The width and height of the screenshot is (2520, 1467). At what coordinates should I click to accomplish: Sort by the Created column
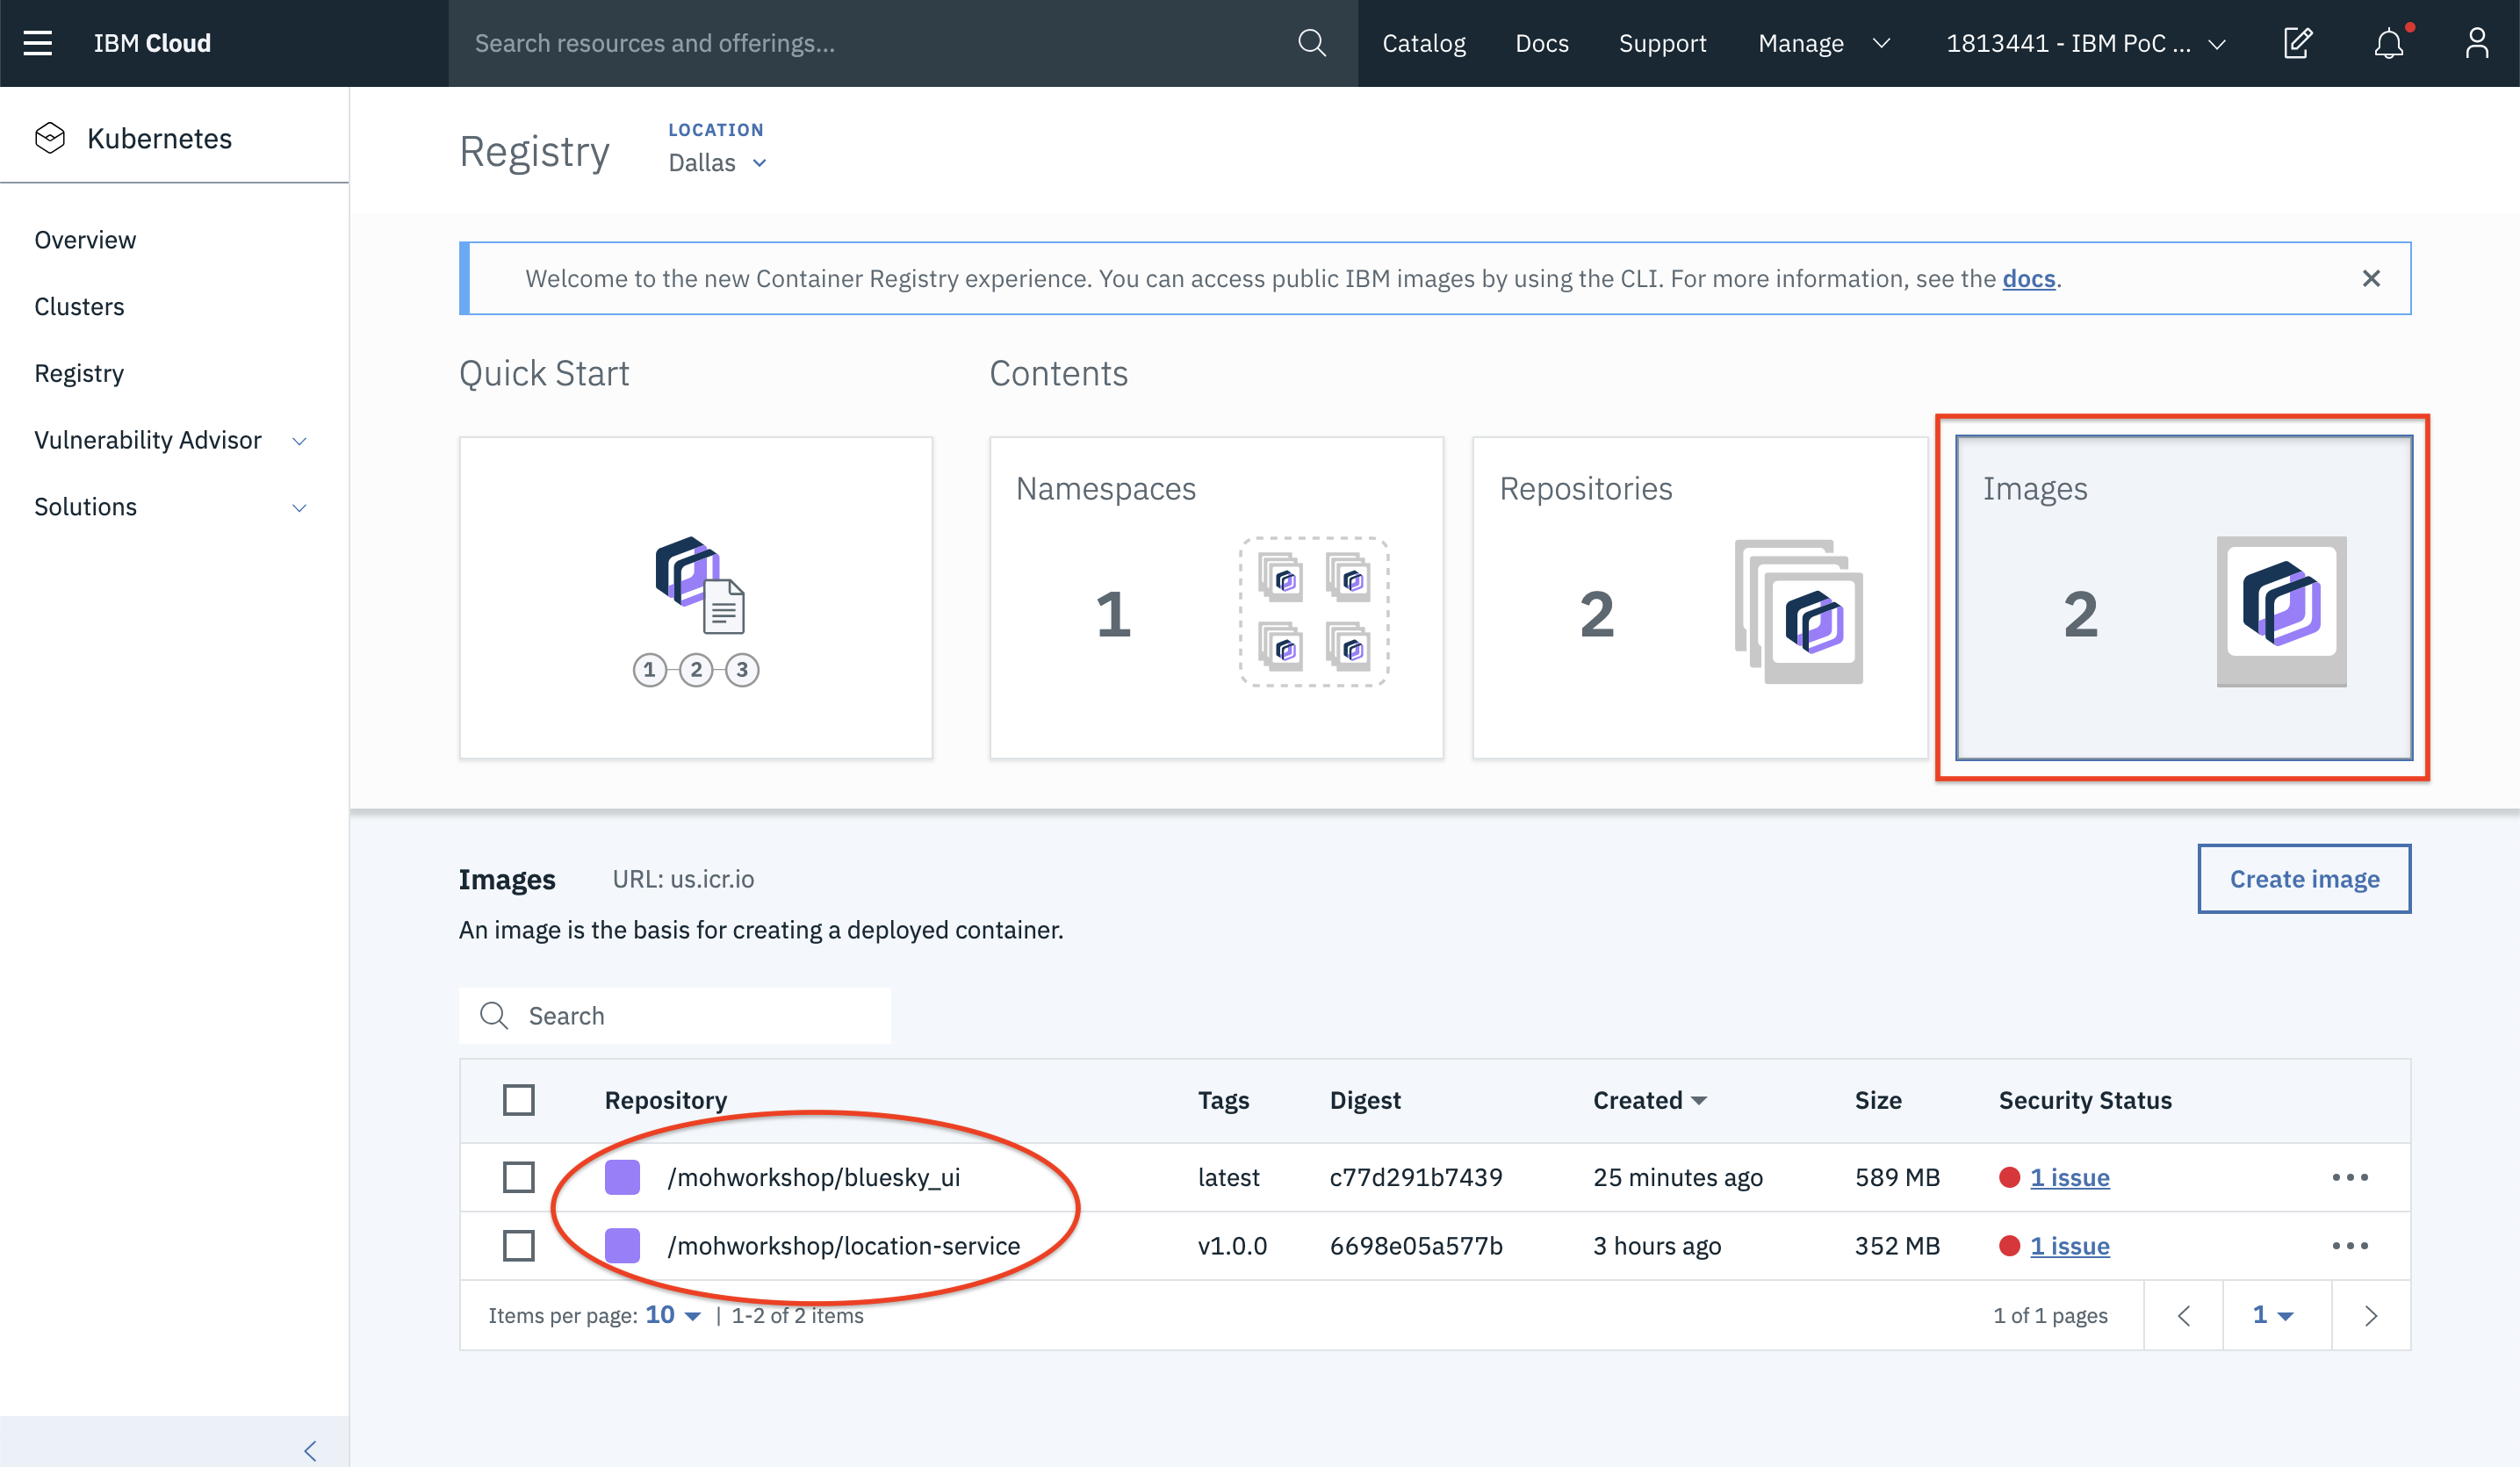(x=1649, y=1100)
